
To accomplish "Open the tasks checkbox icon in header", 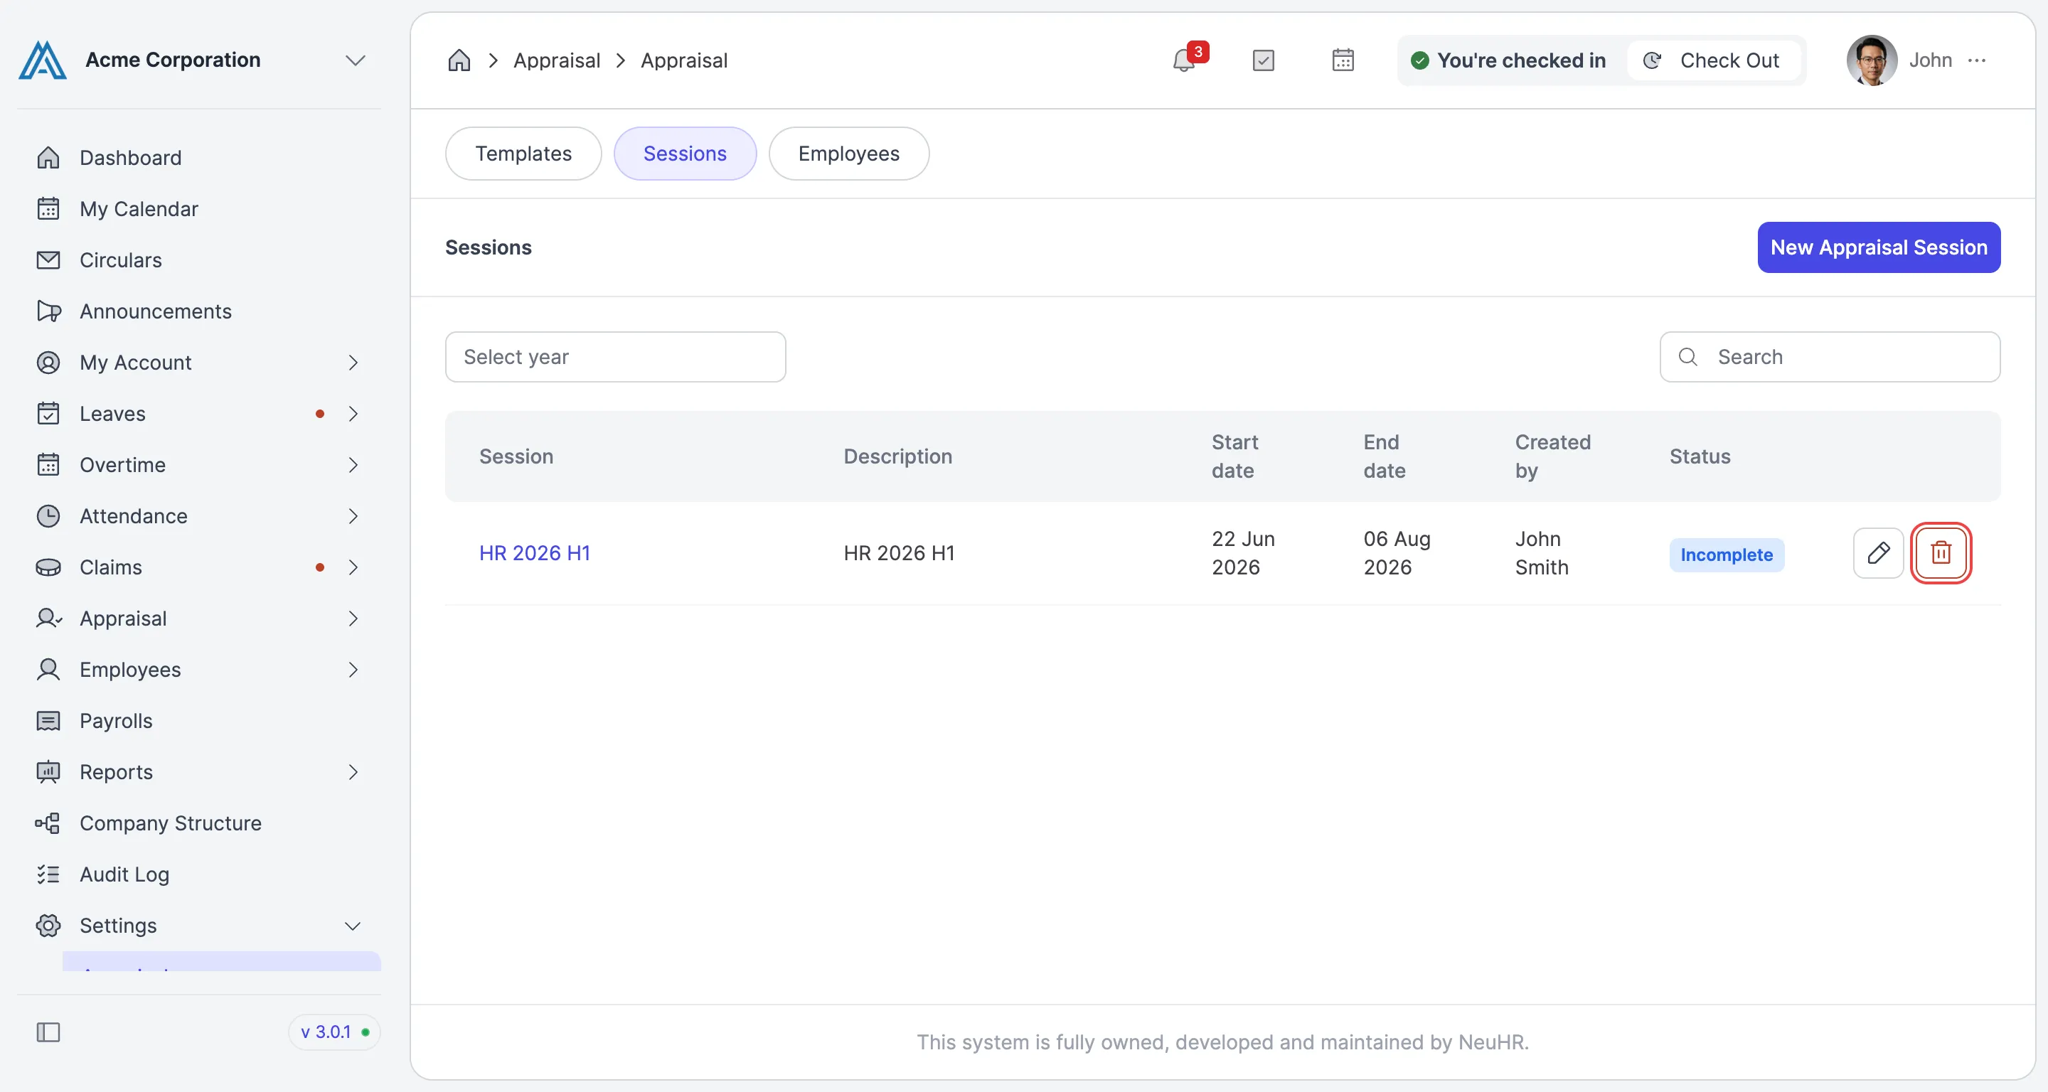I will [x=1264, y=60].
